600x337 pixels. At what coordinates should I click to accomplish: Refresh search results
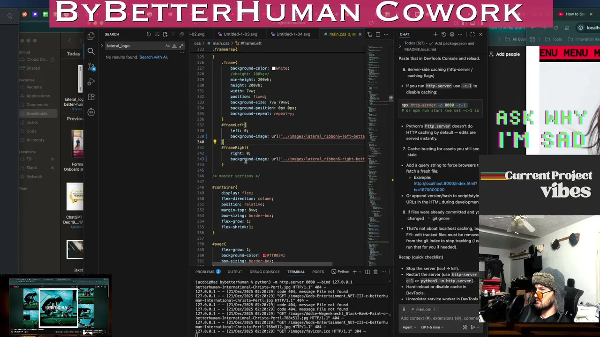pyautogui.click(x=149, y=34)
